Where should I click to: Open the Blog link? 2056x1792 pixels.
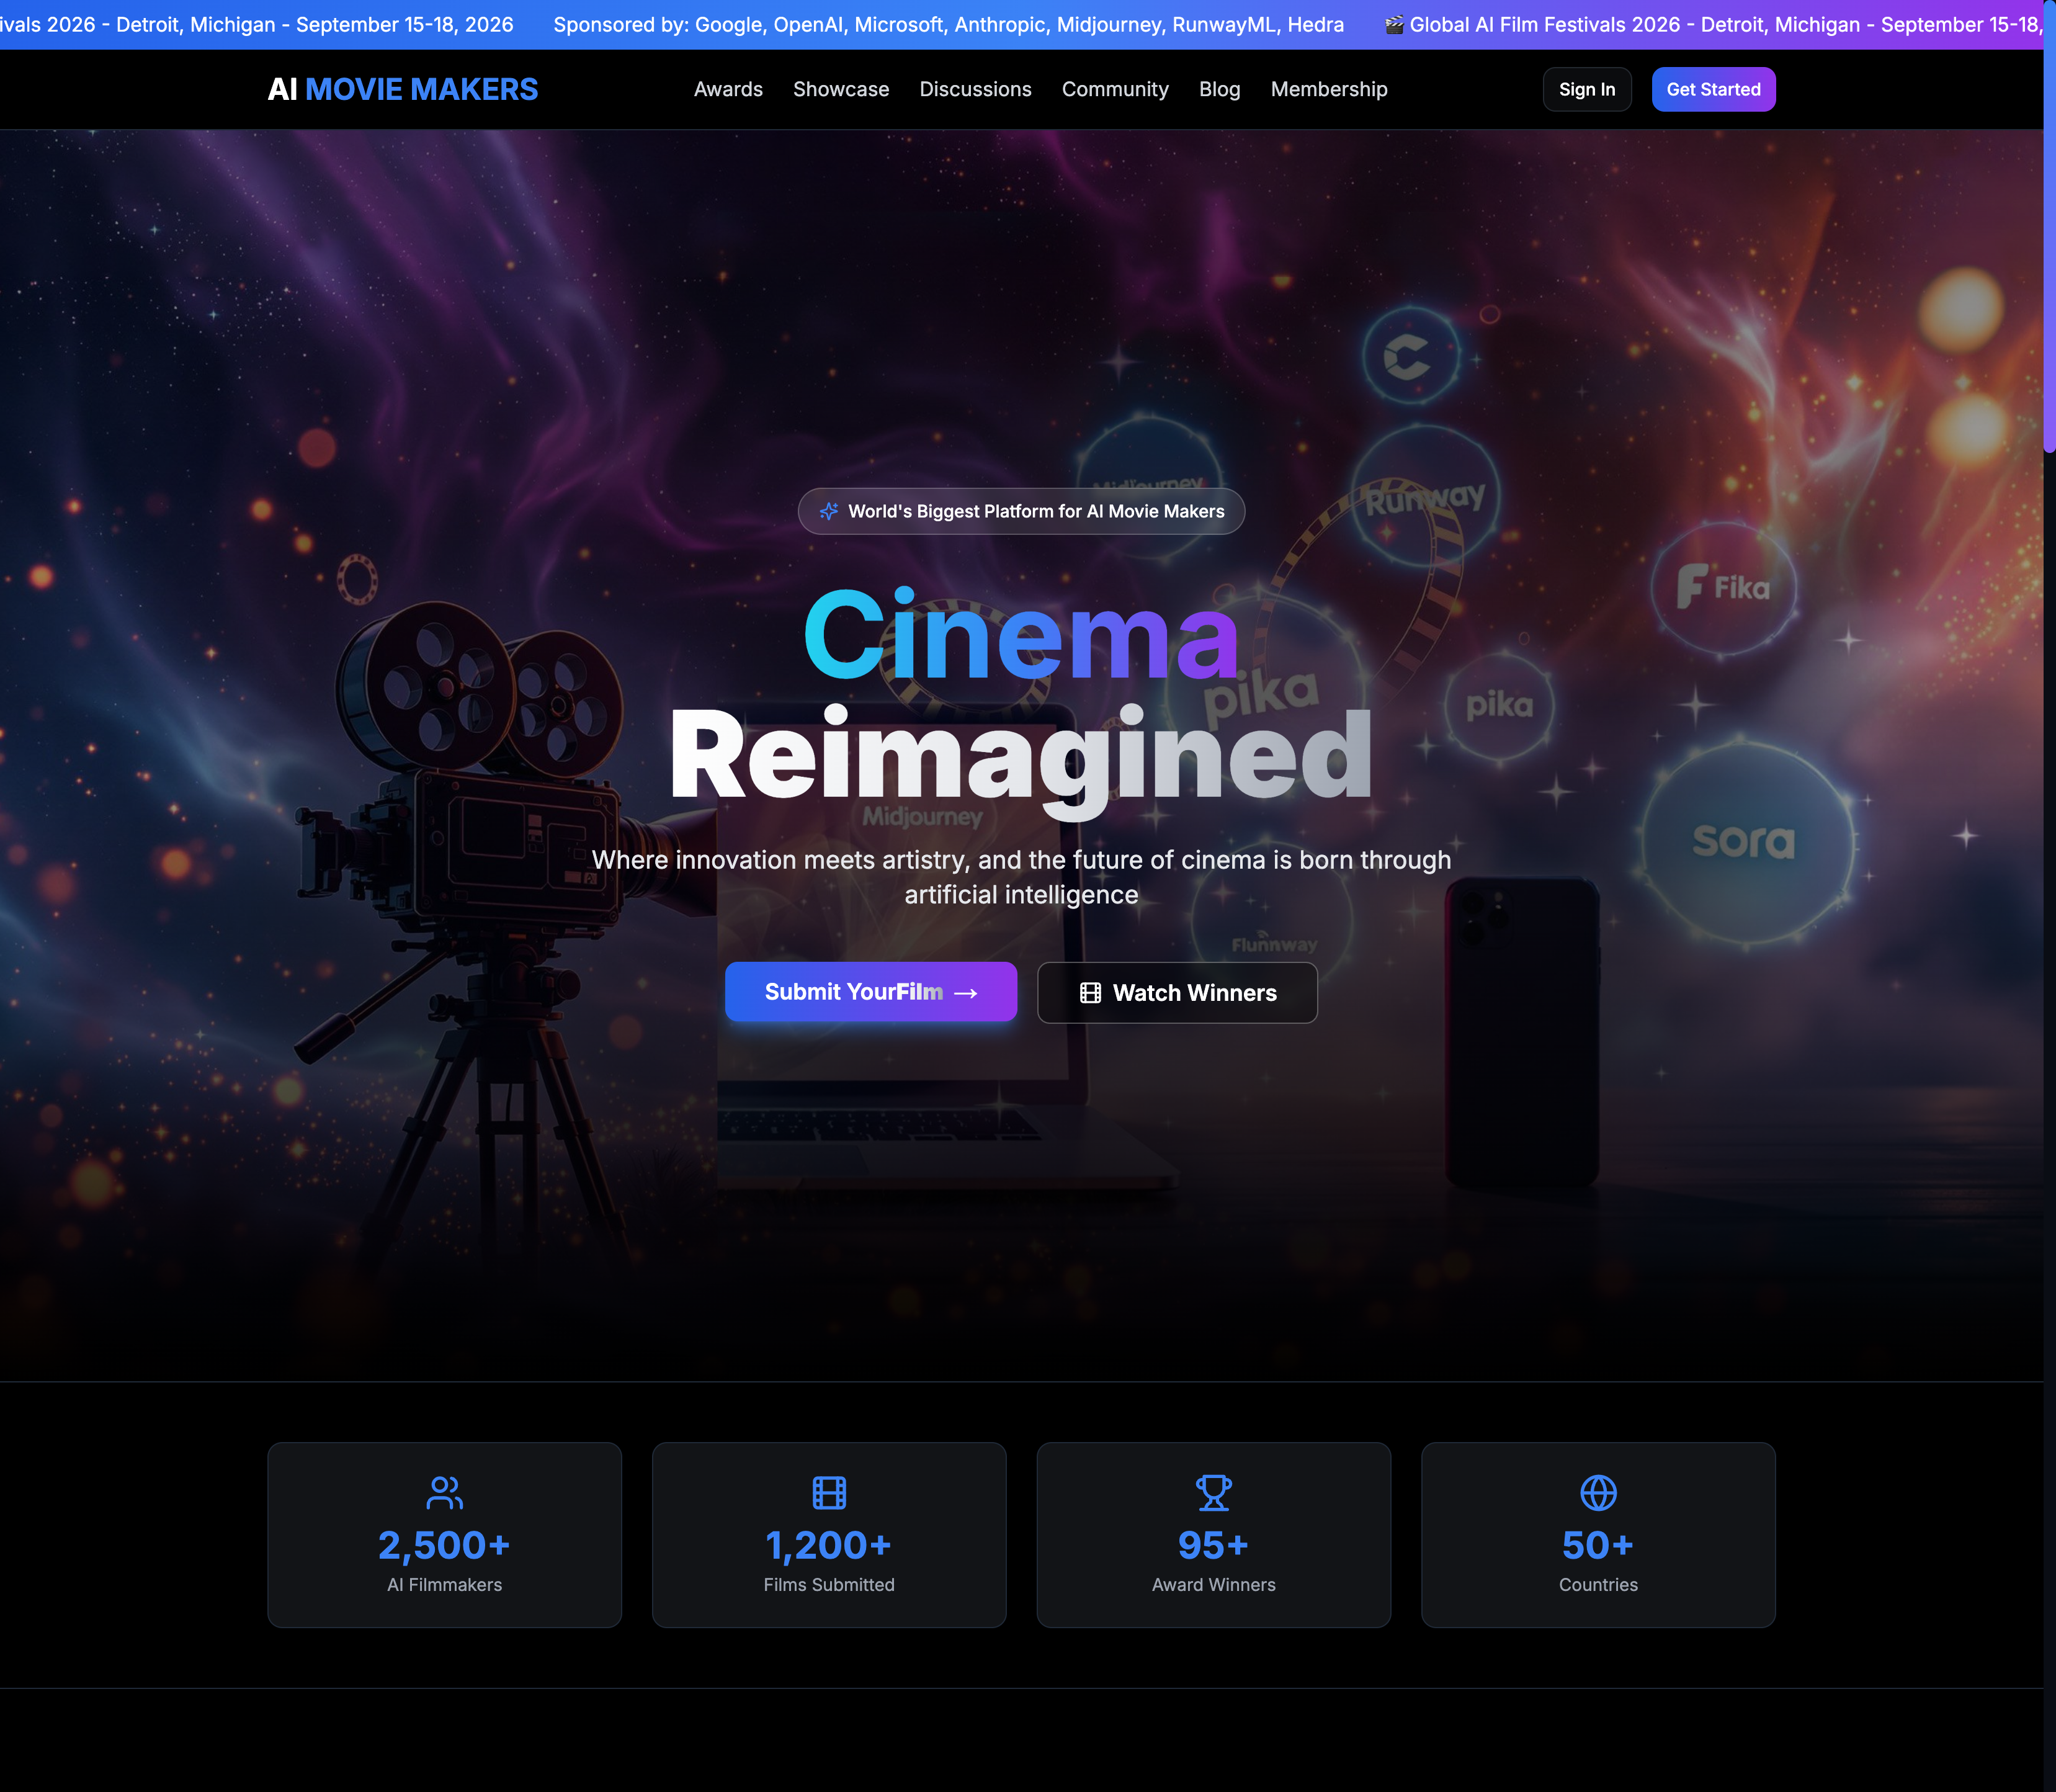[x=1219, y=89]
